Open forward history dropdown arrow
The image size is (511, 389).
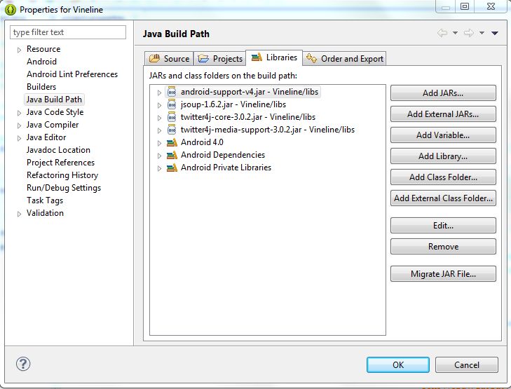coord(482,33)
